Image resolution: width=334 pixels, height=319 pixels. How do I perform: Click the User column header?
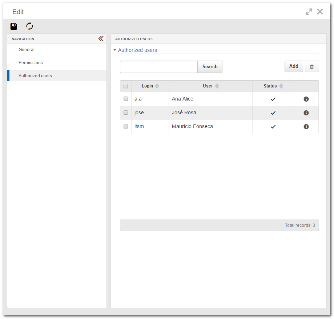click(x=210, y=86)
